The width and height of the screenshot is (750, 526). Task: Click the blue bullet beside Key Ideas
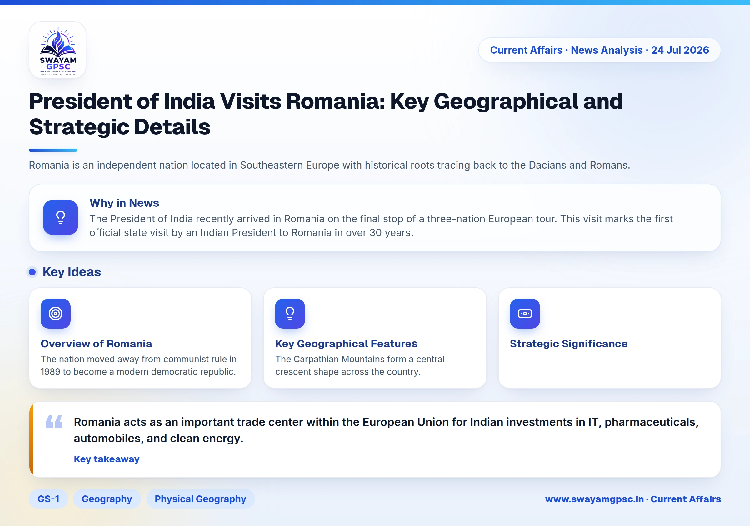click(x=32, y=272)
